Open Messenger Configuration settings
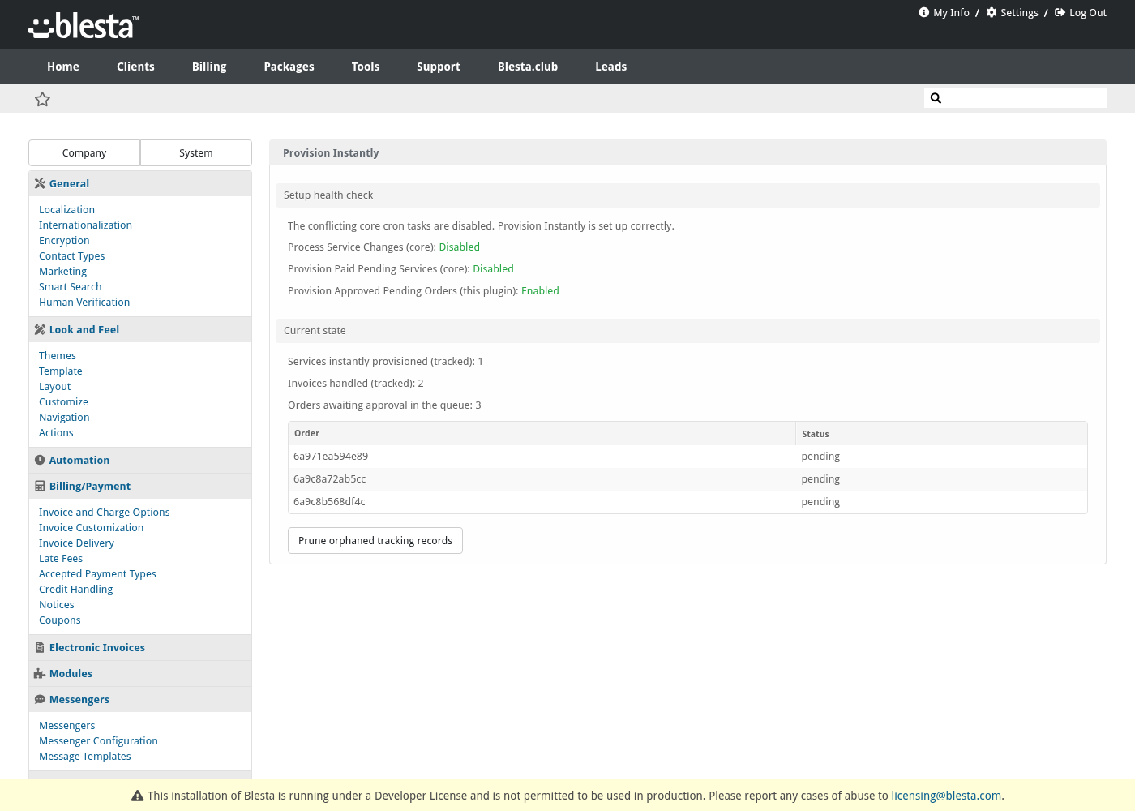Viewport: 1135px width, 811px height. [x=98, y=740]
